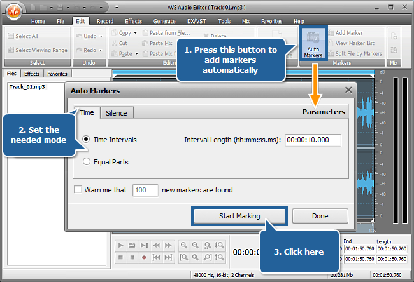Open the AVS Audio Editor application orb menu

pyautogui.click(x=13, y=11)
